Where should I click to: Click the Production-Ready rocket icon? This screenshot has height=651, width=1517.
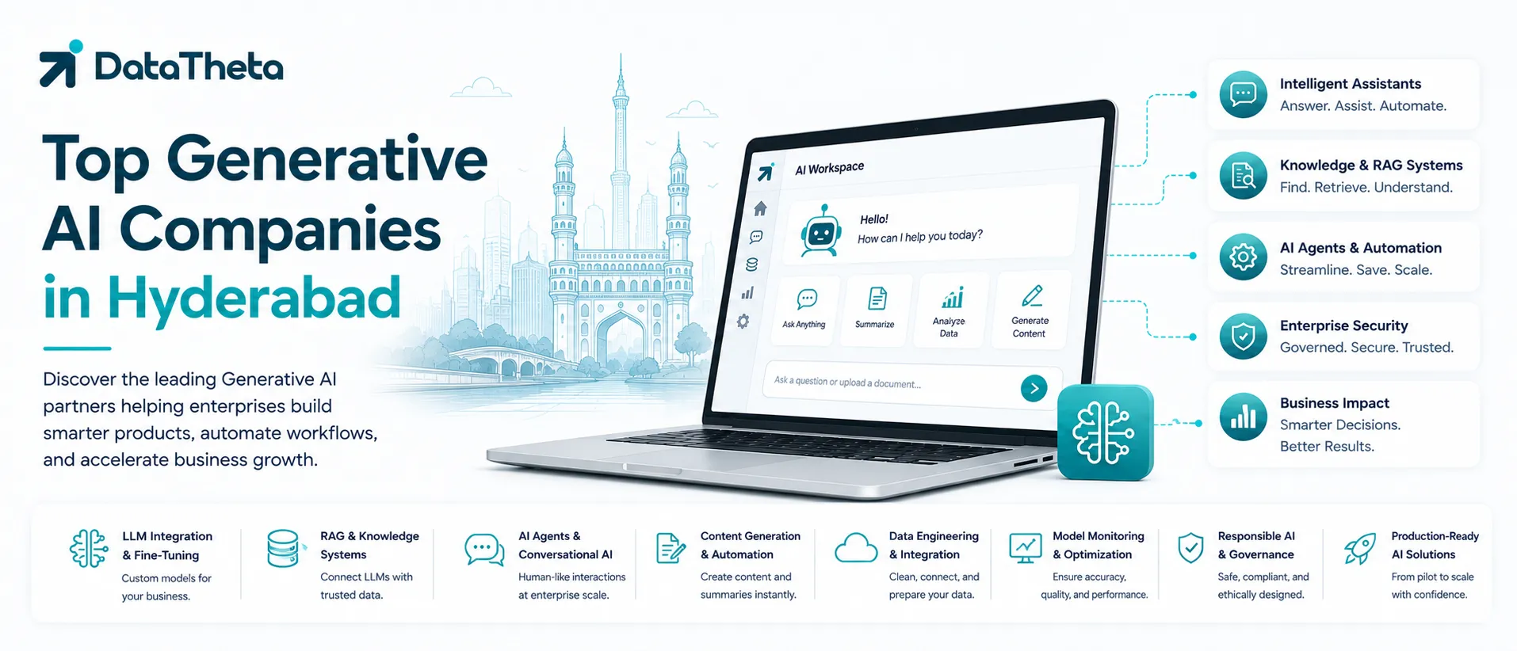tap(1360, 548)
